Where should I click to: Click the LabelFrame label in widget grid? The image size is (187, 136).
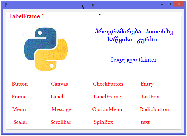107,96
